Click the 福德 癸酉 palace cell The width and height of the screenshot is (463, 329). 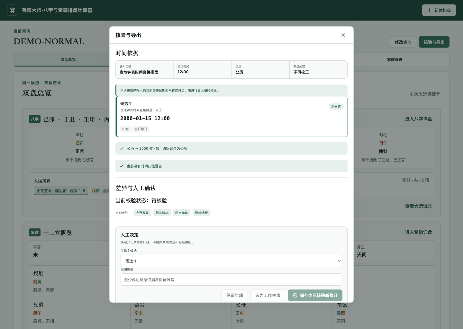(383, 313)
